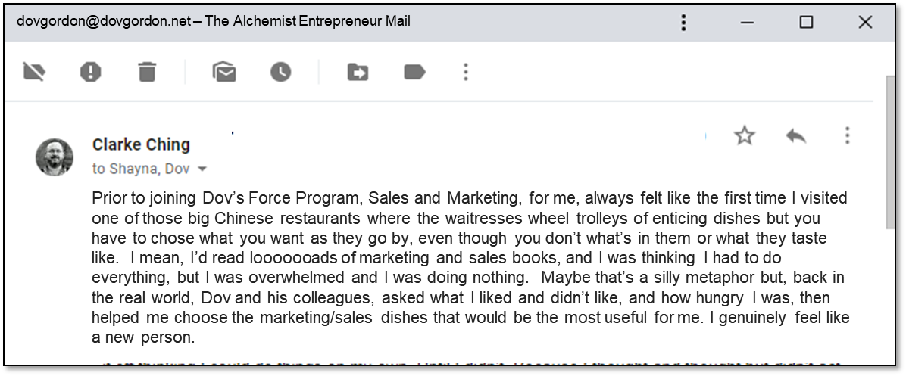Open toolbar More options vertical dots
This screenshot has width=906, height=376.
466,72
